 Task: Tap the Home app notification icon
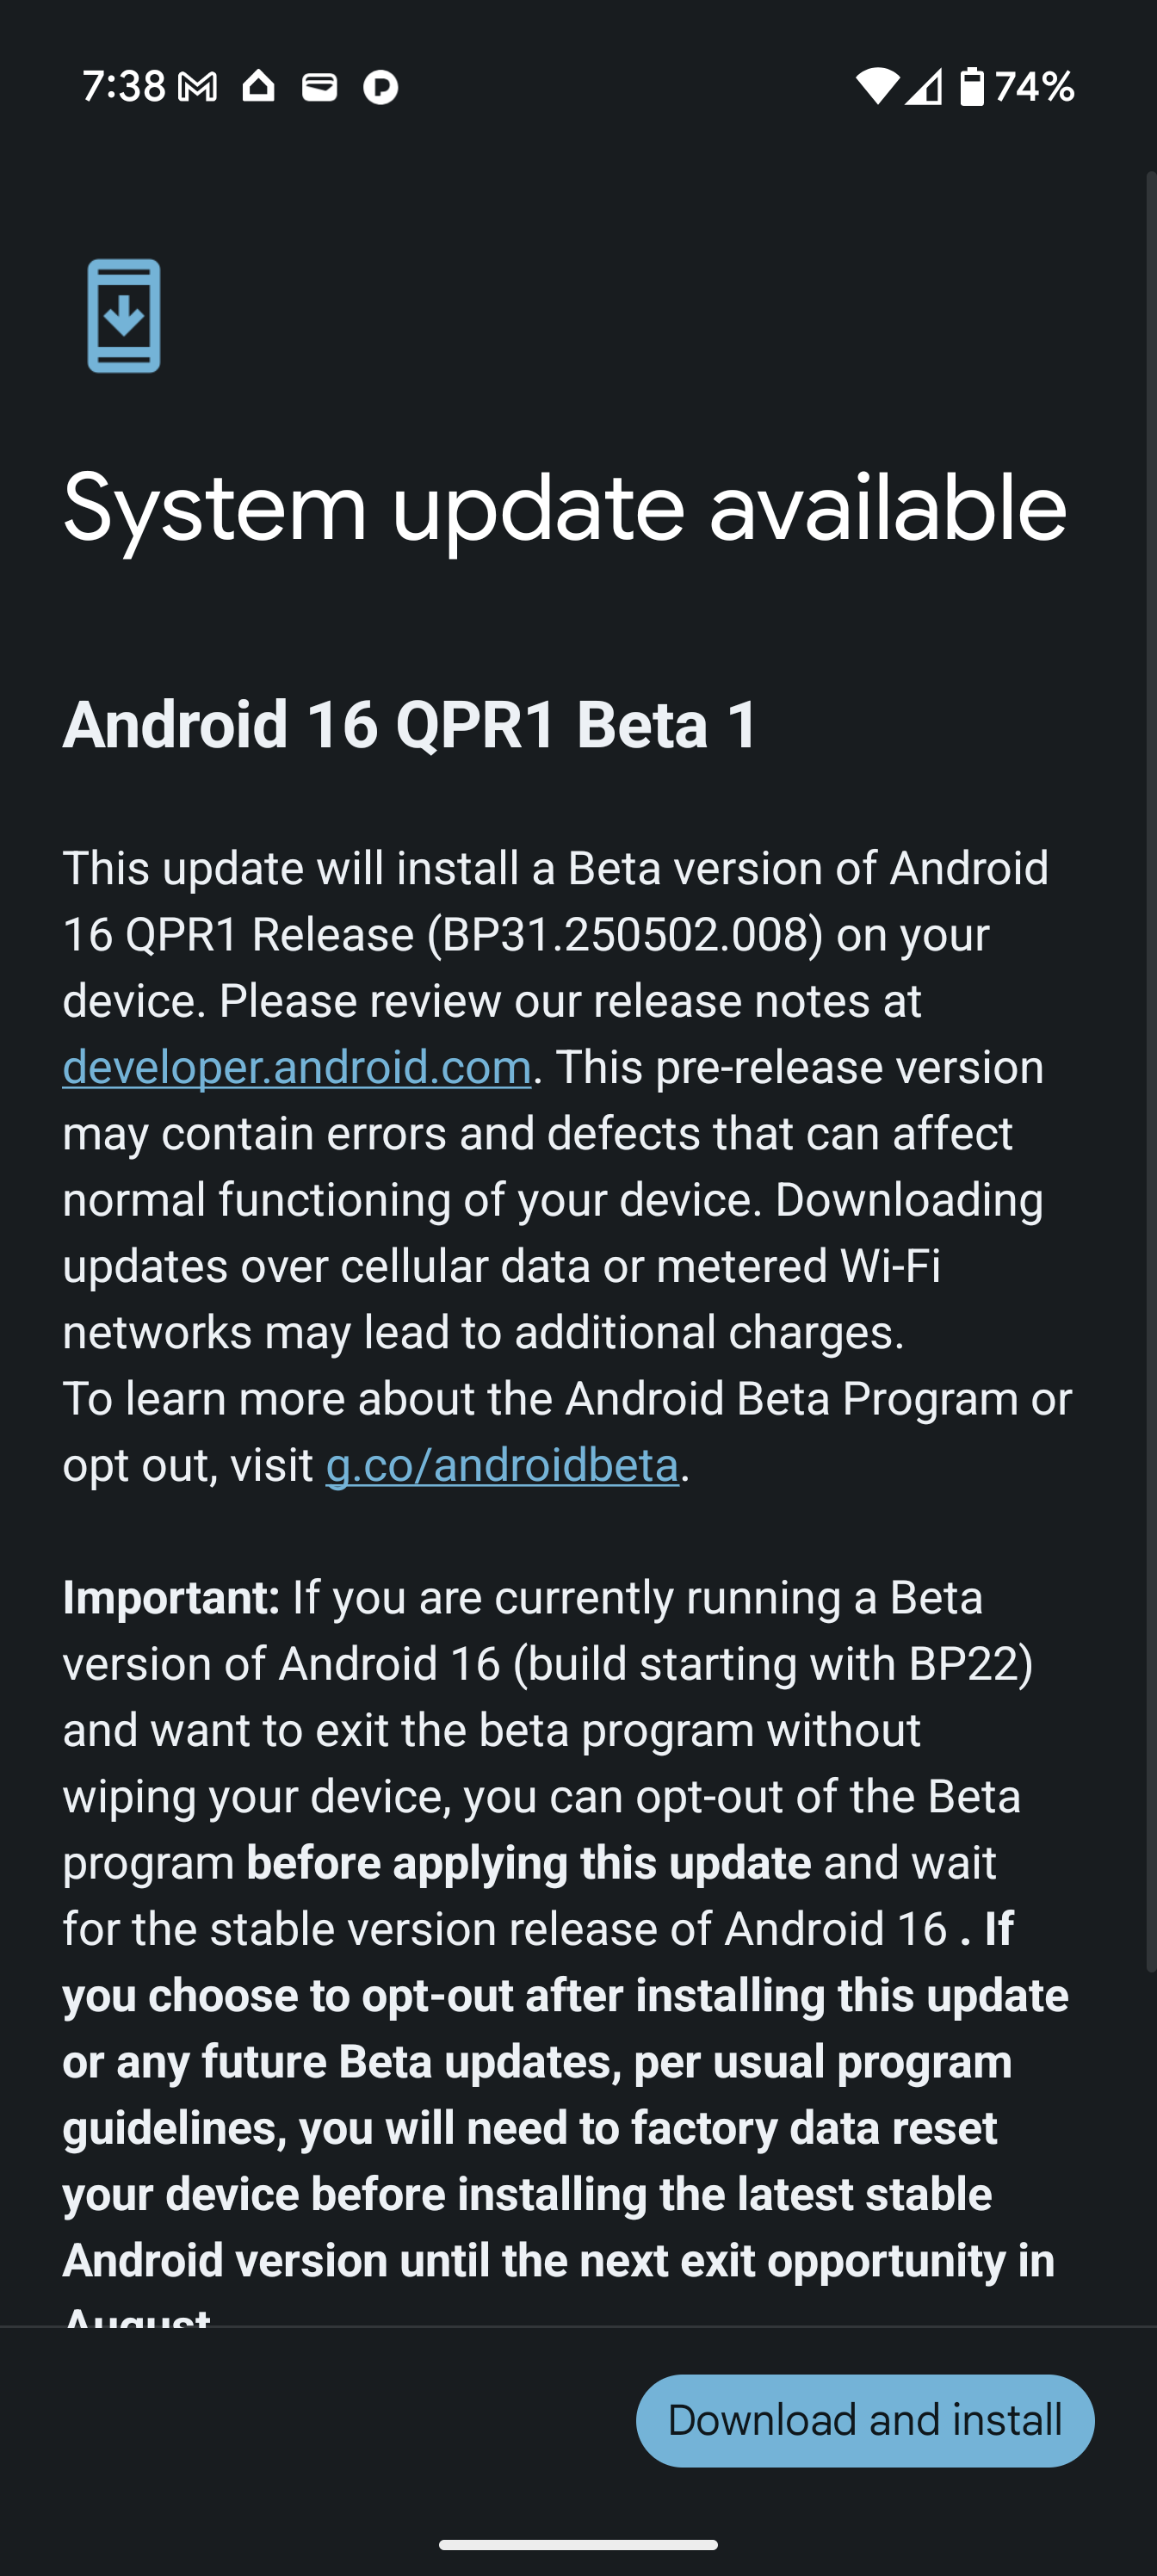tap(258, 86)
